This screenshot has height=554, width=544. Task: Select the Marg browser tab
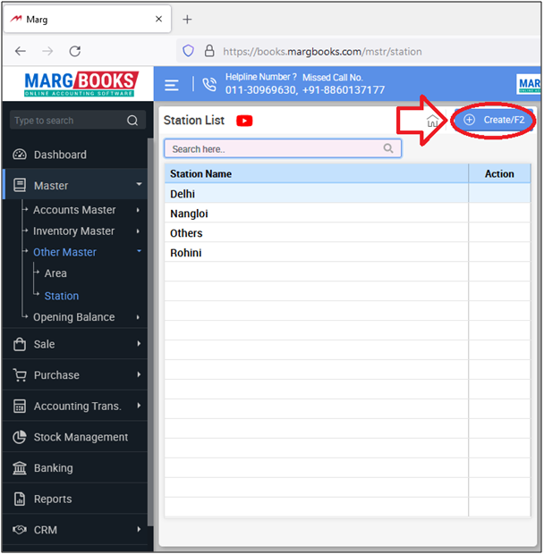[x=87, y=19]
